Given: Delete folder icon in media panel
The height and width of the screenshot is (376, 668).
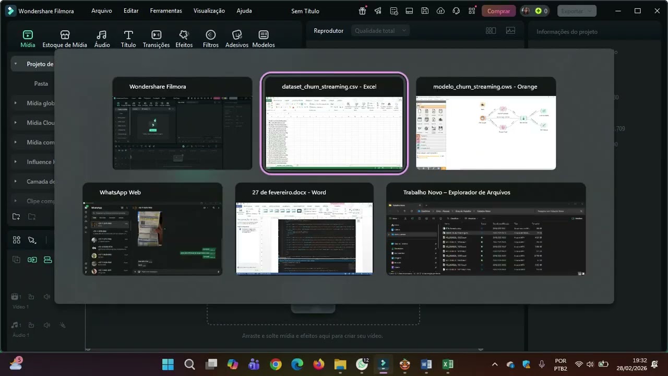Looking at the screenshot, I should click(32, 217).
